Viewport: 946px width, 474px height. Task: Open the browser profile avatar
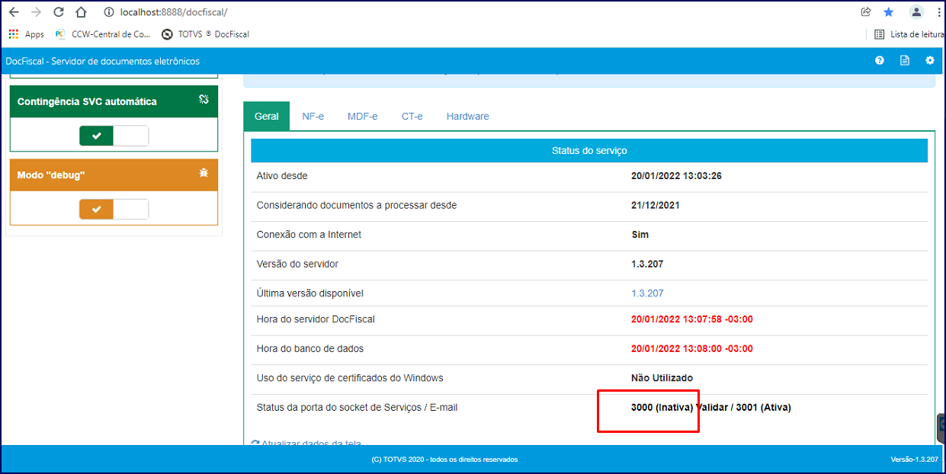pos(917,12)
